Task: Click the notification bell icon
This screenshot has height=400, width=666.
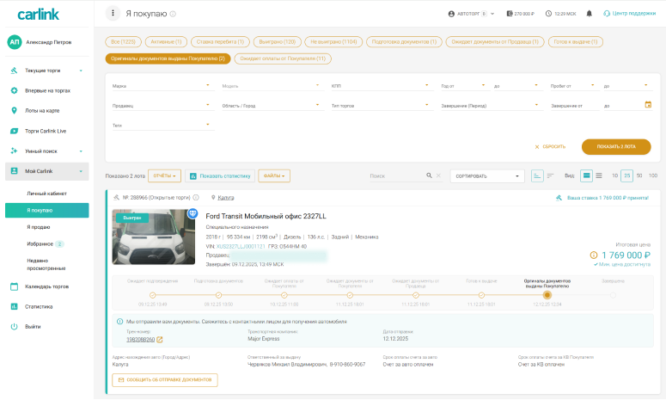Action: [x=589, y=14]
